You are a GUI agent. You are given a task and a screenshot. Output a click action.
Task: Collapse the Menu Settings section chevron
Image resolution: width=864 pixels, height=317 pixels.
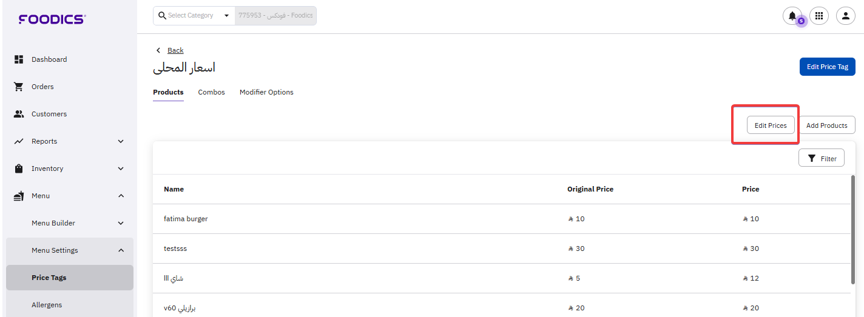click(x=121, y=250)
